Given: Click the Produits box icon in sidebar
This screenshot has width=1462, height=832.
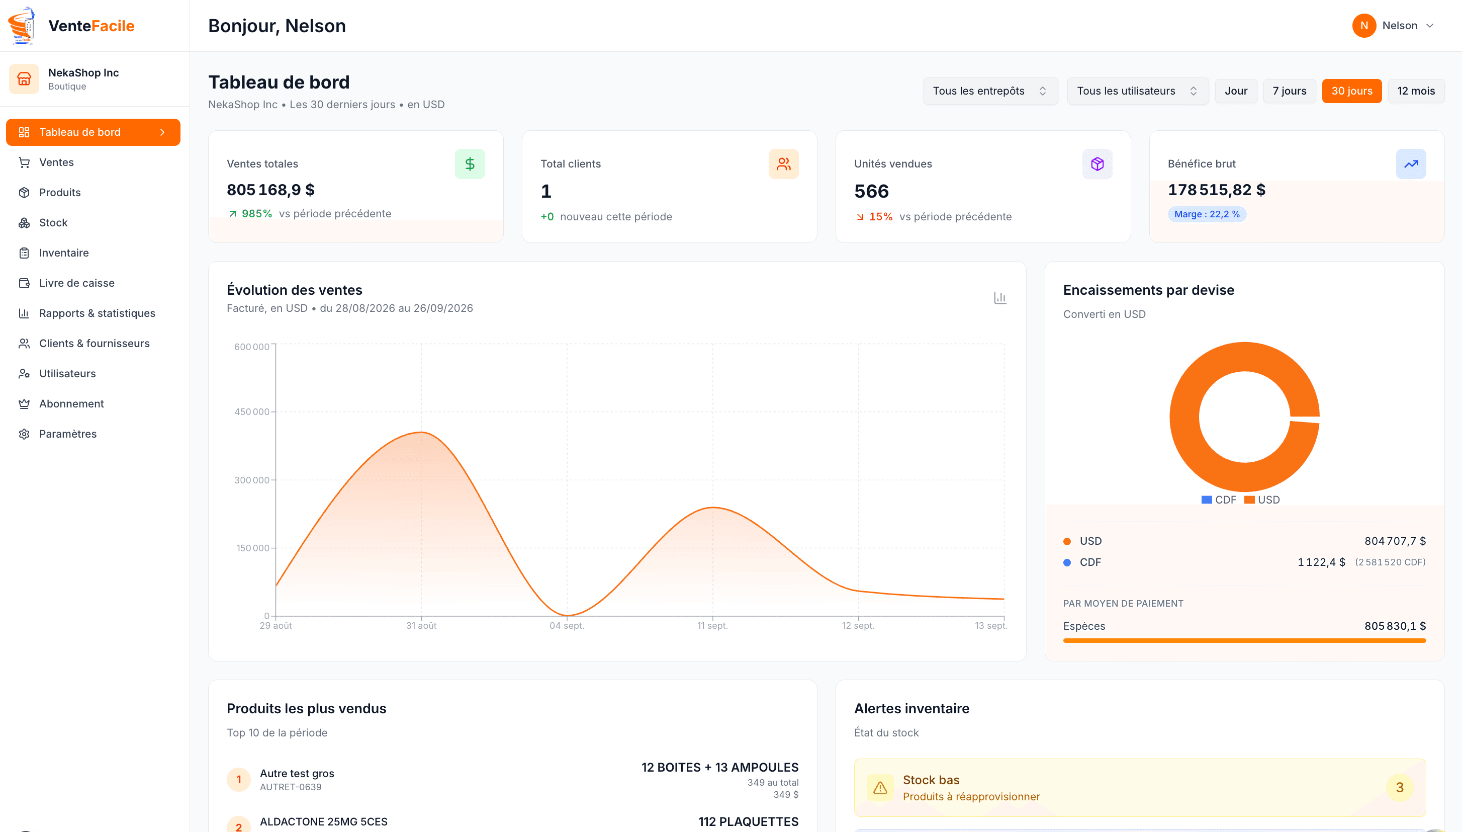Looking at the screenshot, I should (24, 193).
